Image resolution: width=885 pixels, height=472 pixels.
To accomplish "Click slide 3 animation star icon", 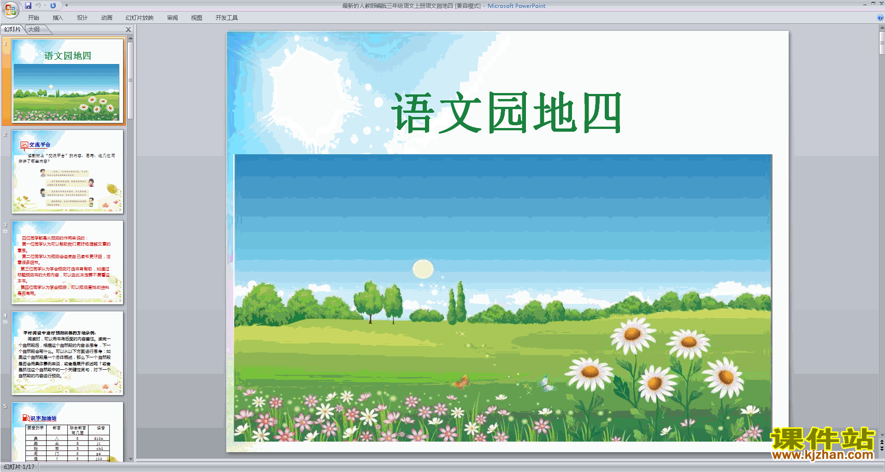I will [5, 231].
